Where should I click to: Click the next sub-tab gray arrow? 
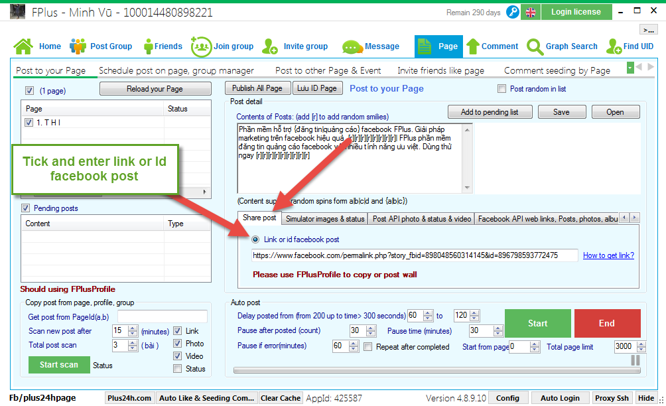tap(650, 67)
